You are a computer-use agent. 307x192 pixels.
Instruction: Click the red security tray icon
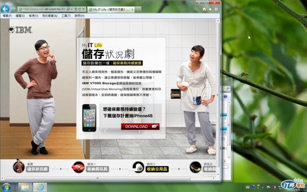click(274, 187)
